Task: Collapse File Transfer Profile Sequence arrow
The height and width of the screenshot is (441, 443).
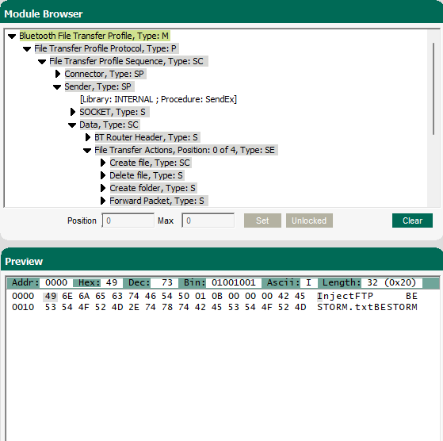Action: [x=42, y=62]
